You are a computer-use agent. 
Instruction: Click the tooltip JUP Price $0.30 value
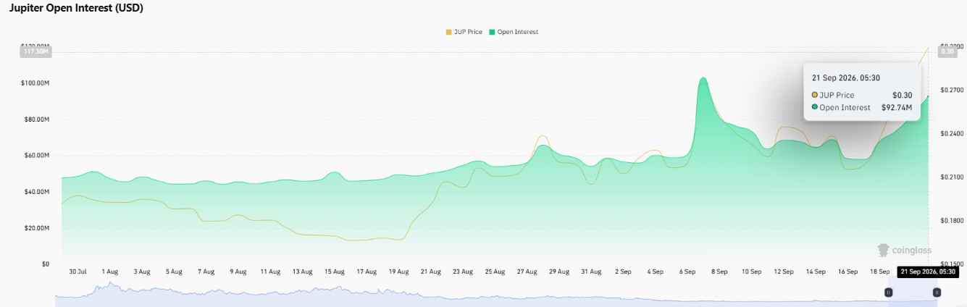coord(903,95)
